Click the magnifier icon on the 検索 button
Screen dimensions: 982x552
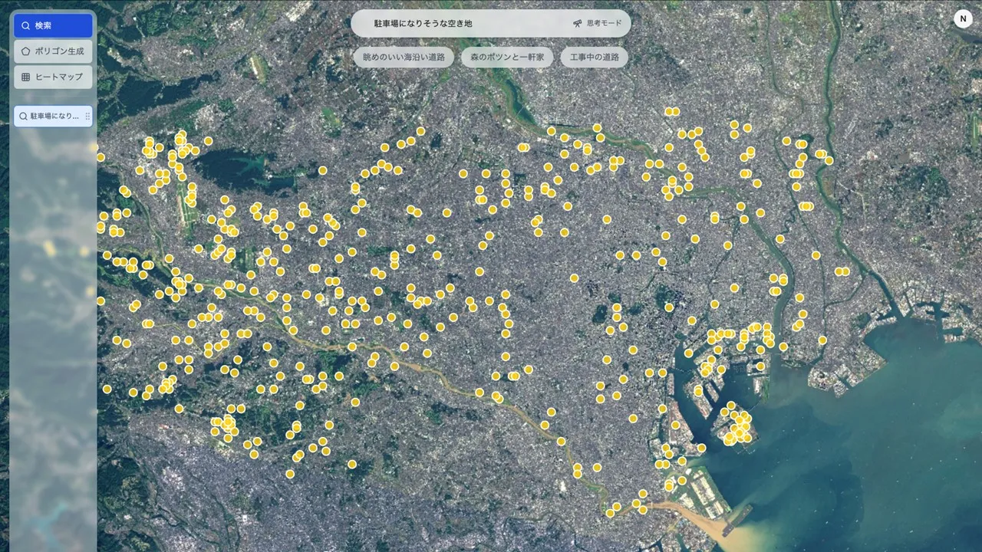click(25, 25)
